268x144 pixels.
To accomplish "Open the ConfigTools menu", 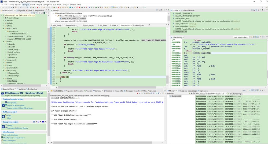I will (x=47, y=5).
